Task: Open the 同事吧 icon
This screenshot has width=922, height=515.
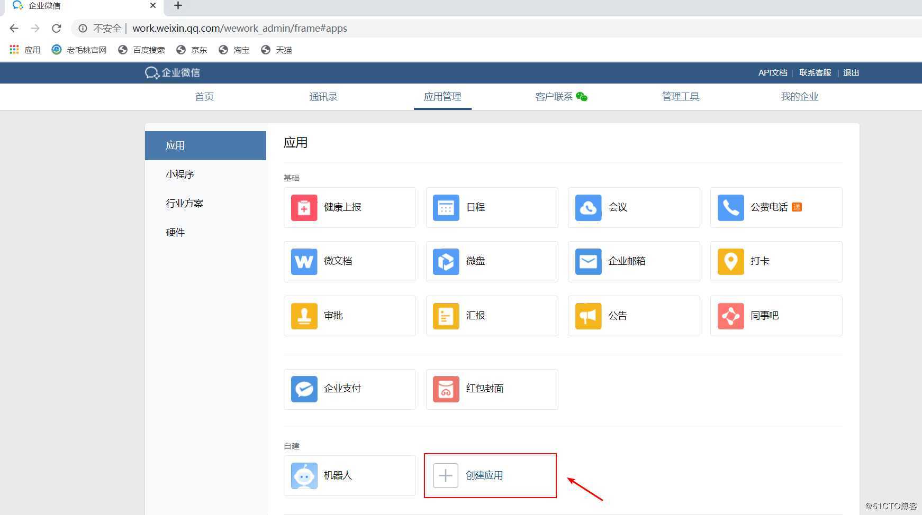Action: (730, 316)
